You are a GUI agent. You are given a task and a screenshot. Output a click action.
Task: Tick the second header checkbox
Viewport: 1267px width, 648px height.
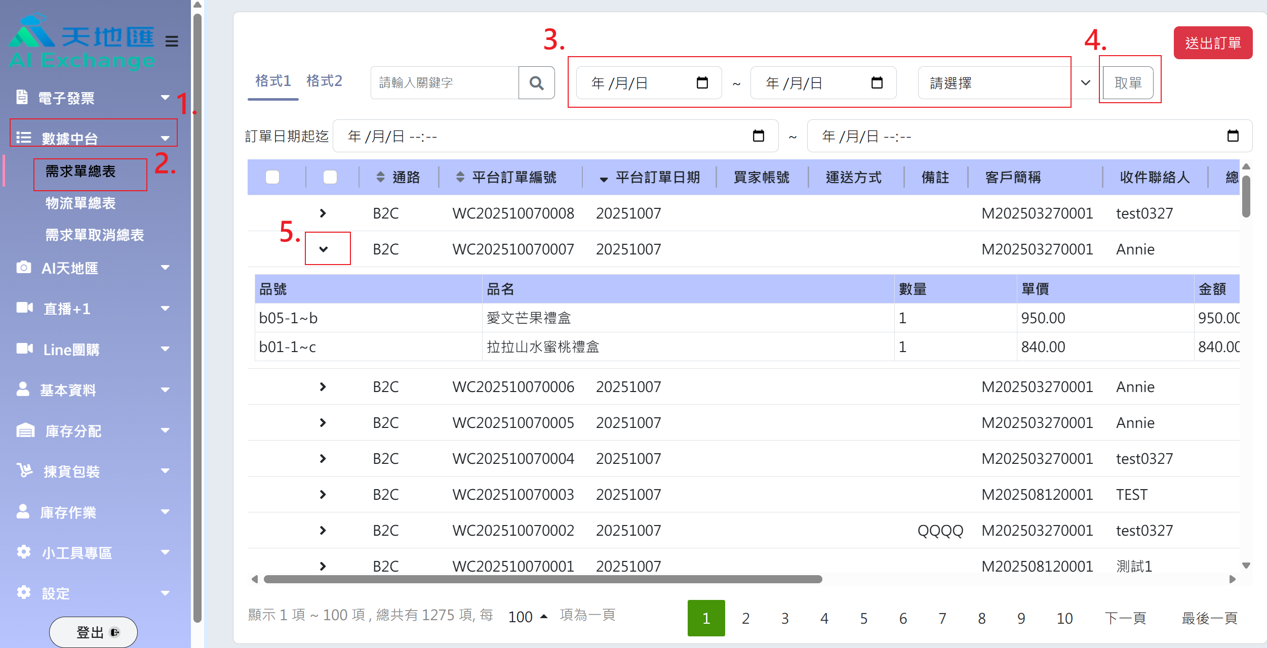click(x=330, y=177)
